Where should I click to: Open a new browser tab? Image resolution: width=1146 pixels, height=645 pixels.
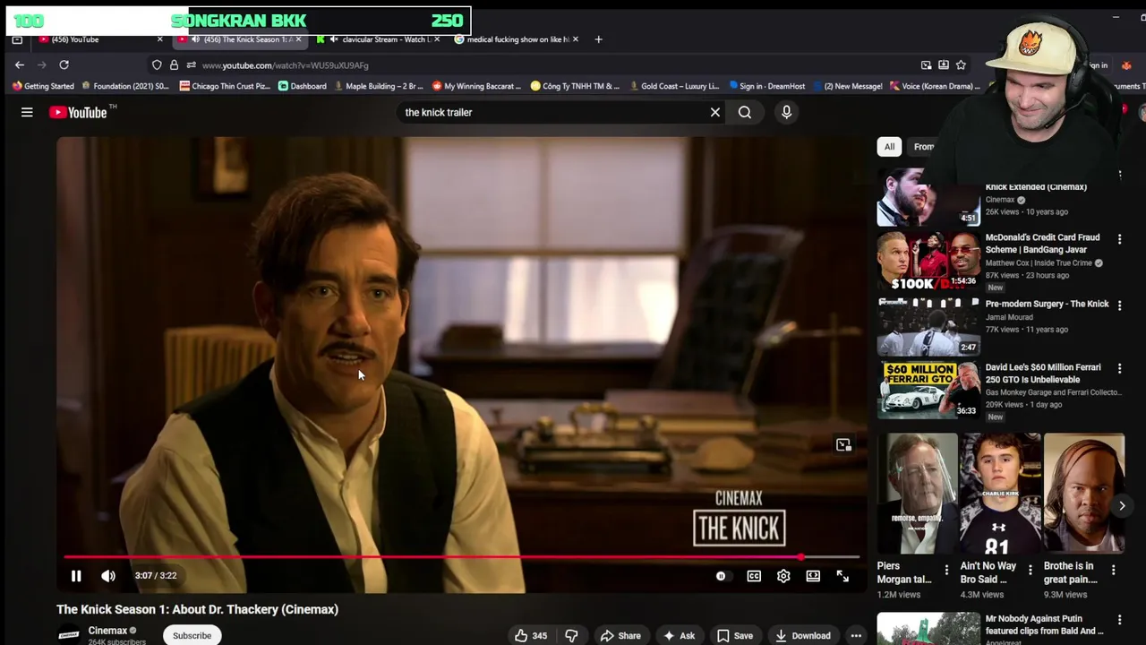599,39
